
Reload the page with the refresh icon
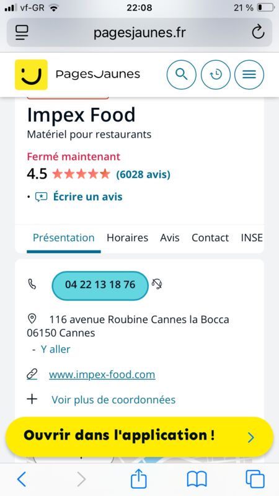coord(258,32)
